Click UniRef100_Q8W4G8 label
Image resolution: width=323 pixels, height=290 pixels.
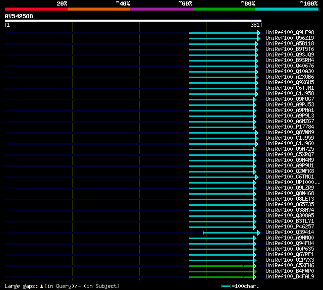click(290, 194)
